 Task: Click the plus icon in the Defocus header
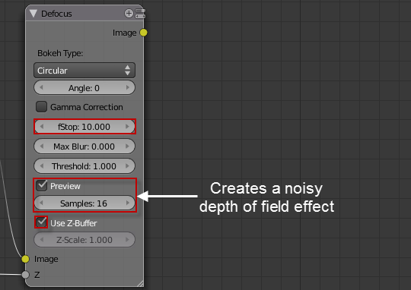pyautogui.click(x=129, y=14)
